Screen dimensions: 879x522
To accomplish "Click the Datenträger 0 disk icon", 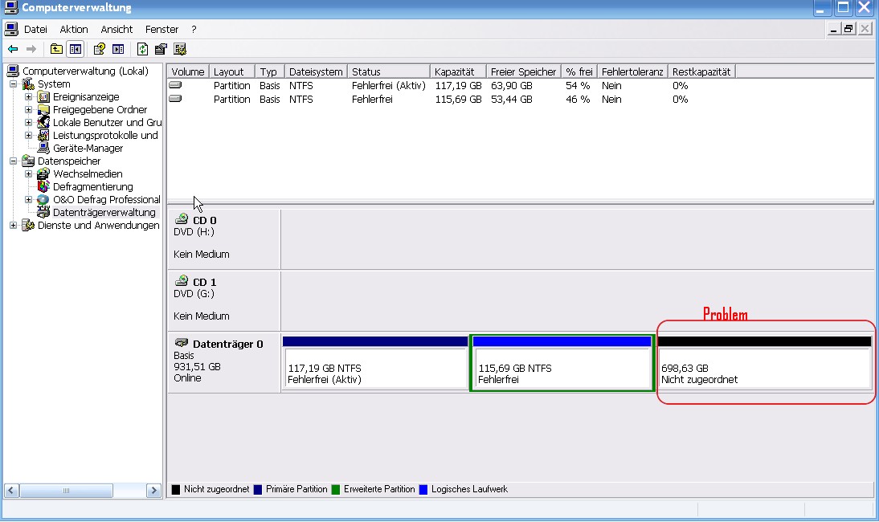I will tap(182, 343).
